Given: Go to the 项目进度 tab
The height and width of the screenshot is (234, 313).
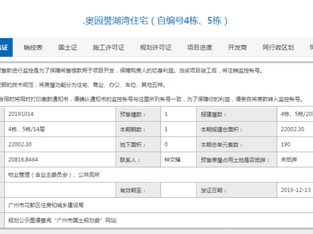Looking at the screenshot, I should coord(200,48).
